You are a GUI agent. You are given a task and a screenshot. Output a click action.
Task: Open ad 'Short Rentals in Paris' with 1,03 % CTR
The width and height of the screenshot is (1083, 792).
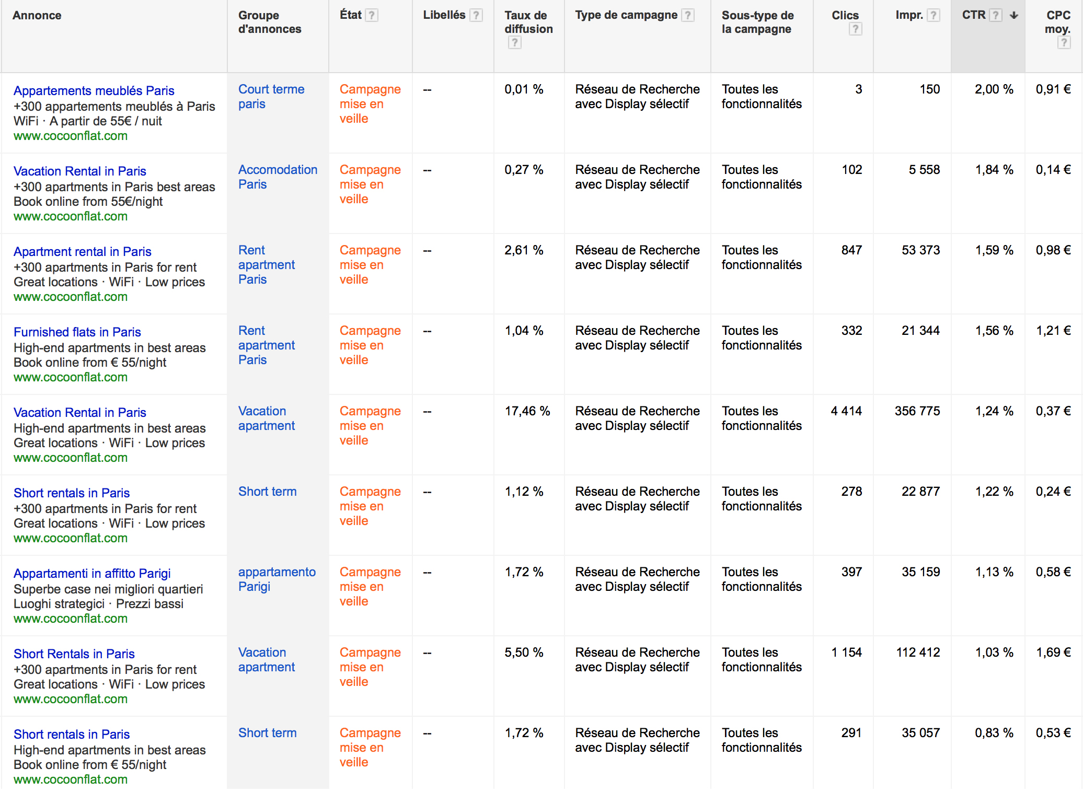[x=74, y=654]
